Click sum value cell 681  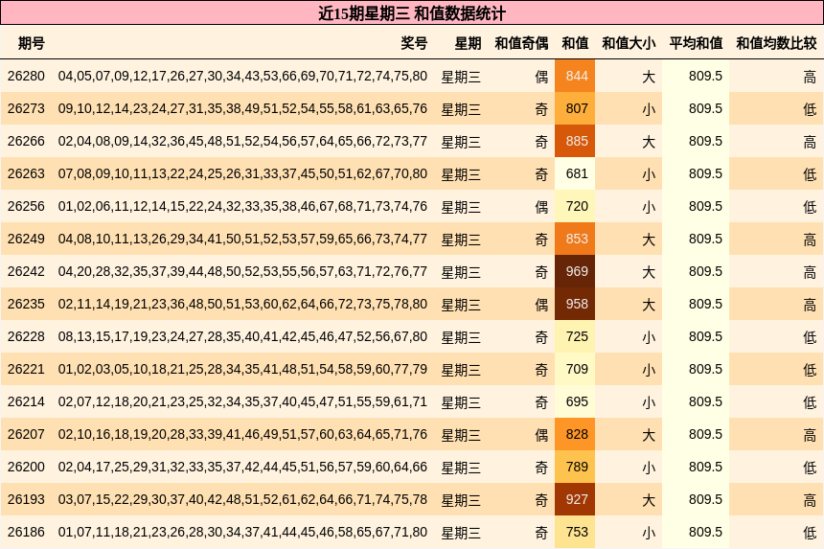point(575,173)
